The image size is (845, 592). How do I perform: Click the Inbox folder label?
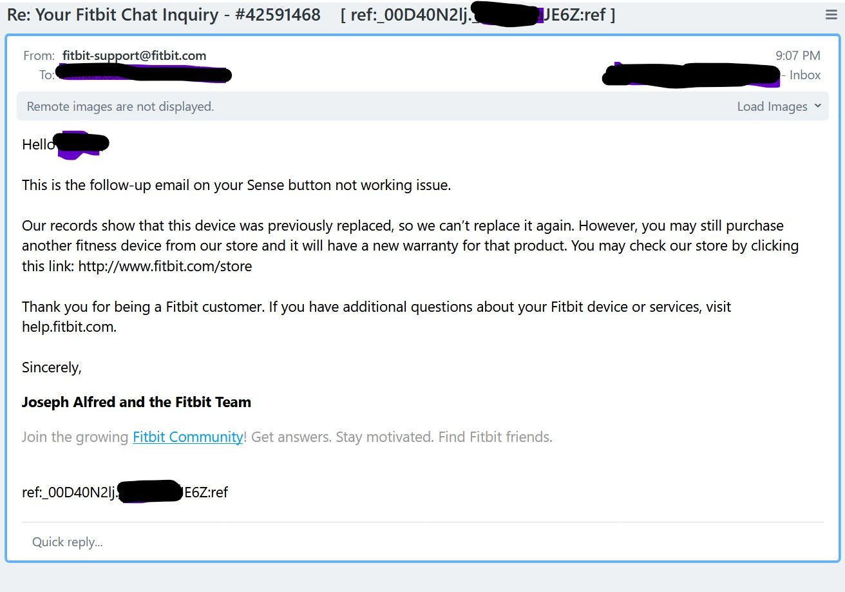pos(805,75)
